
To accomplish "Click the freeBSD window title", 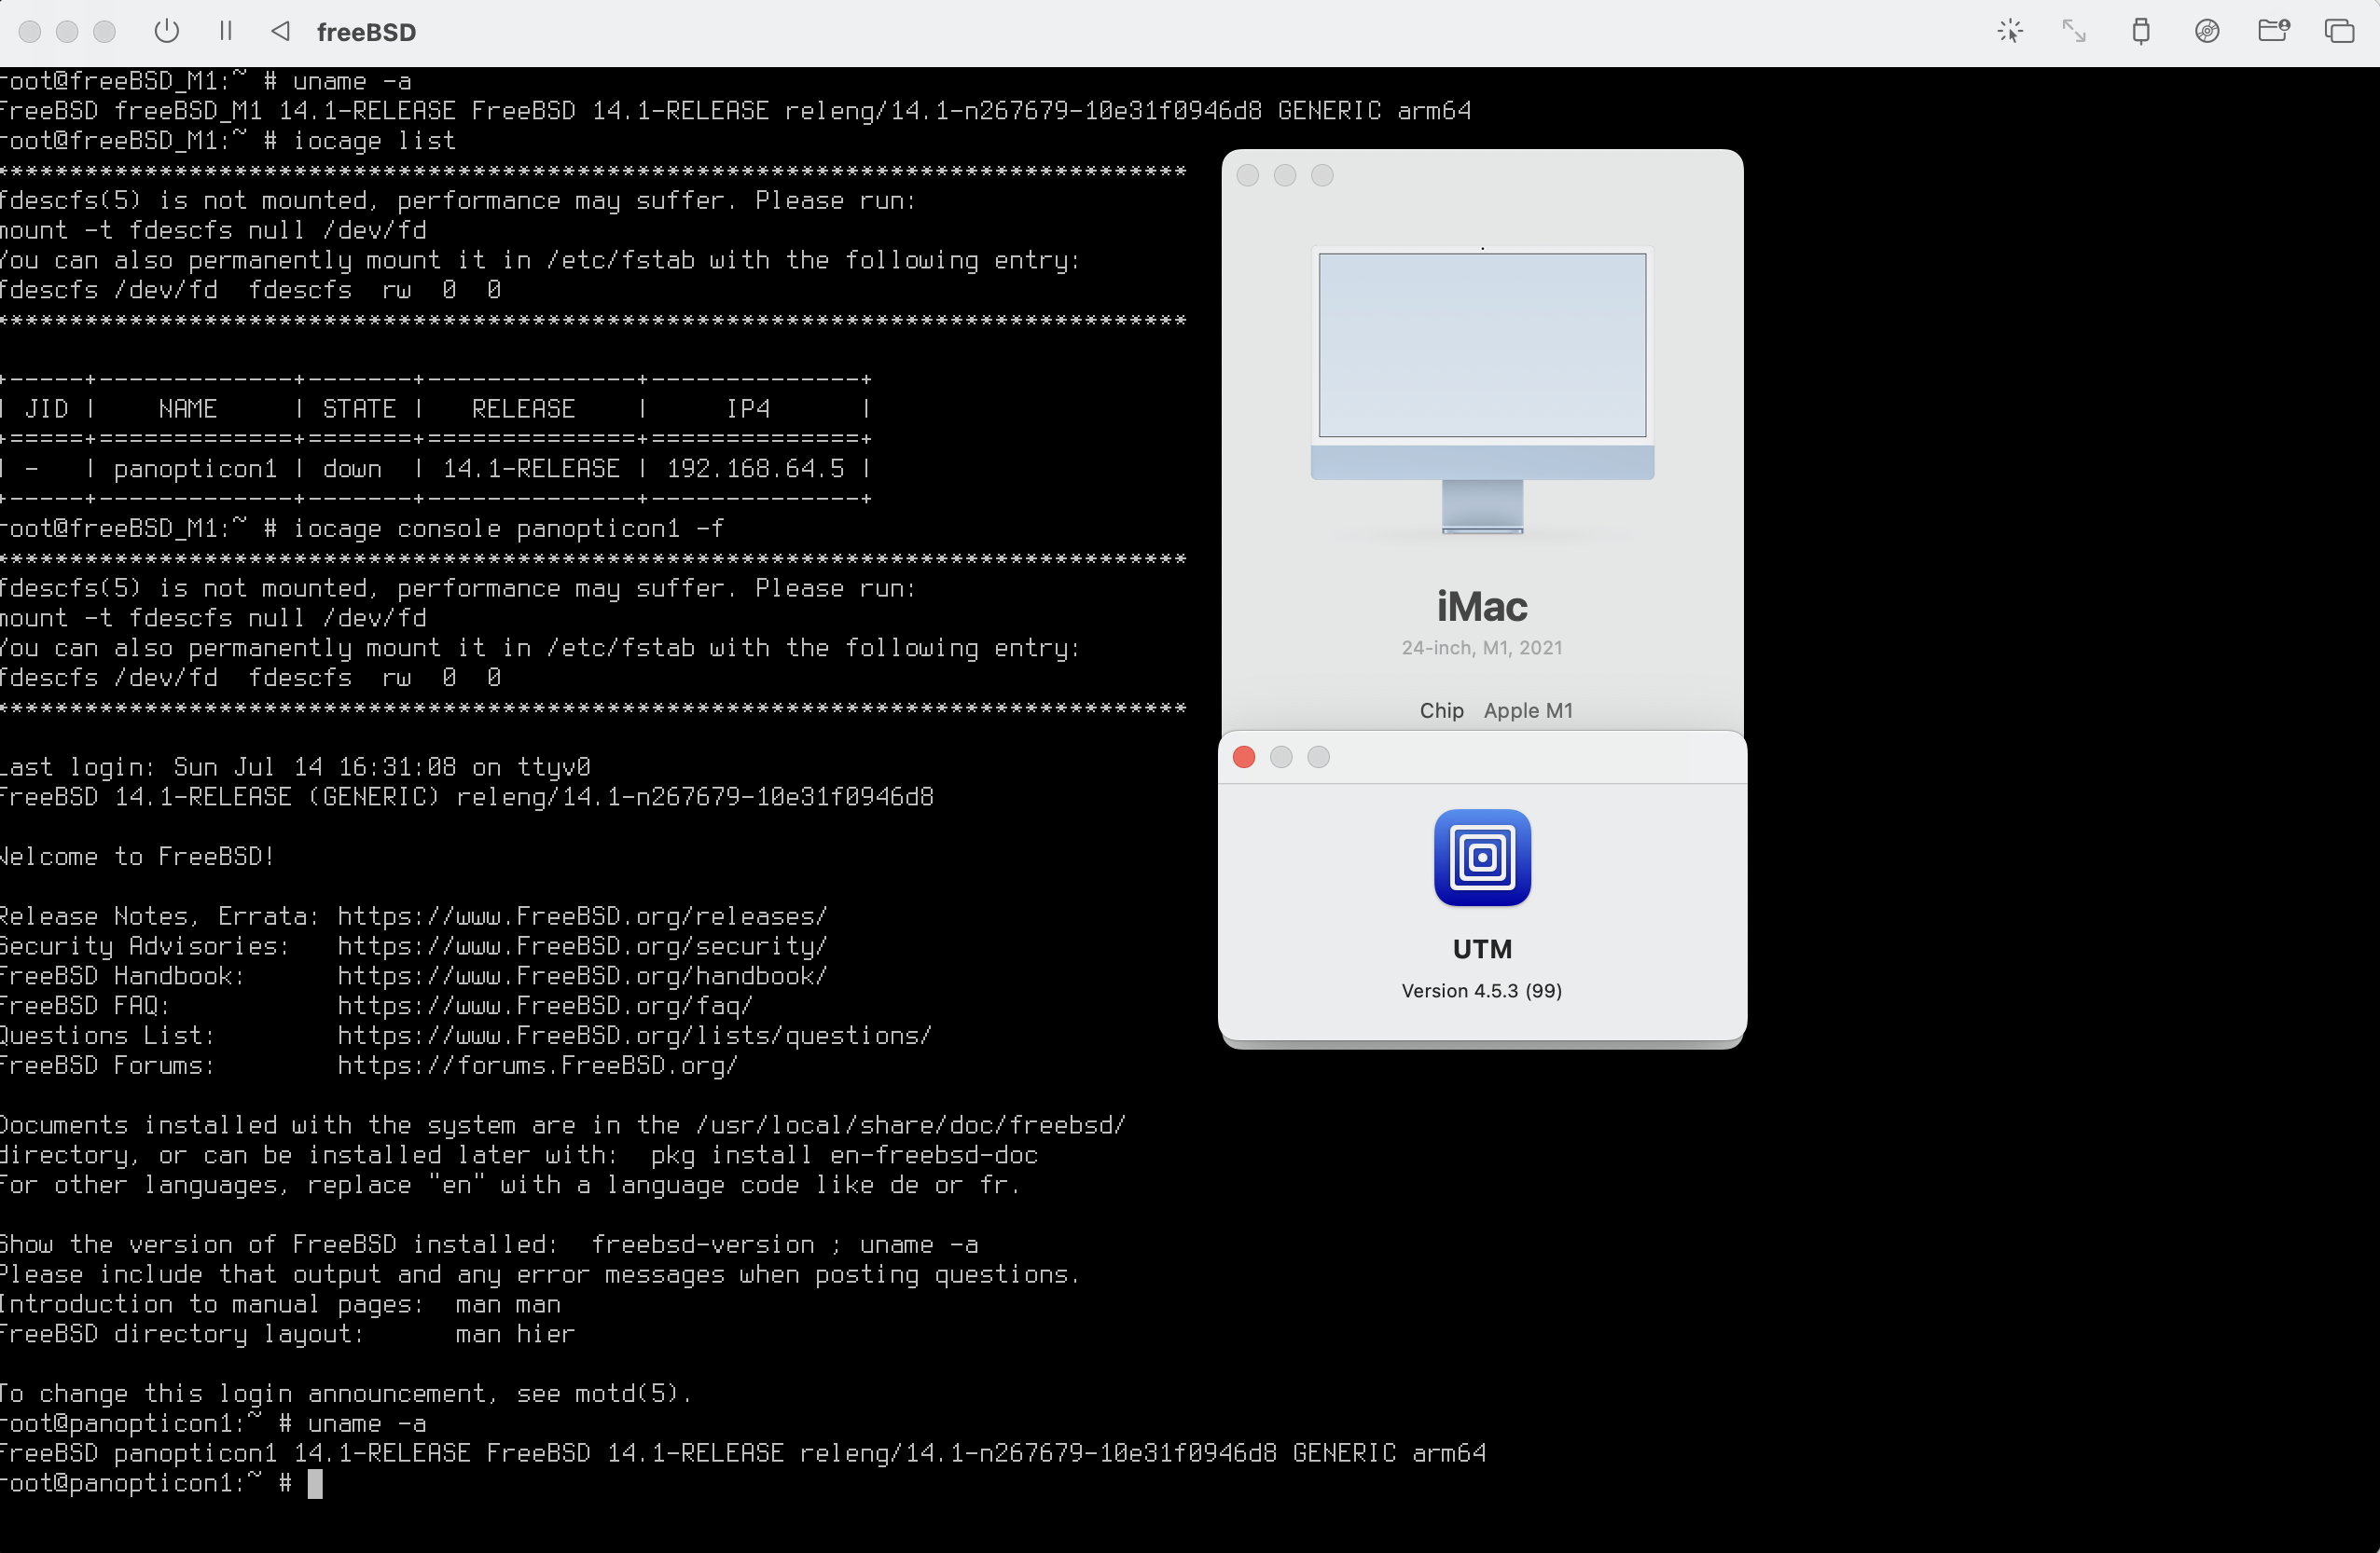I will click(366, 32).
